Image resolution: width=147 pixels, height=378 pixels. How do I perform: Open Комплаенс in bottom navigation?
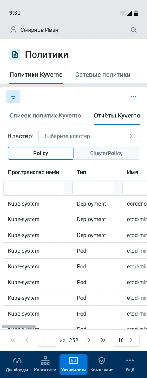102,364
